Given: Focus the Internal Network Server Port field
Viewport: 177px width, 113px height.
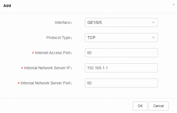Looking at the screenshot, I should tap(121, 83).
